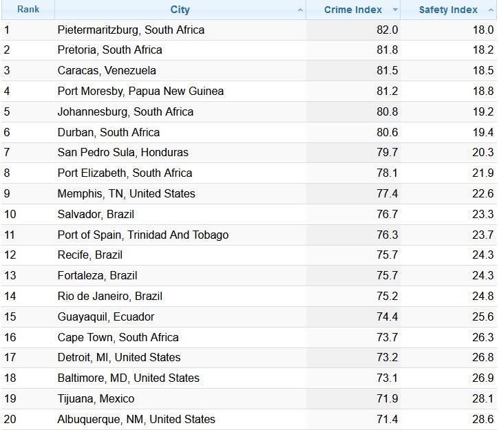The height and width of the screenshot is (430, 499).
Task: Select rank number 10 cell
Action: (10, 214)
